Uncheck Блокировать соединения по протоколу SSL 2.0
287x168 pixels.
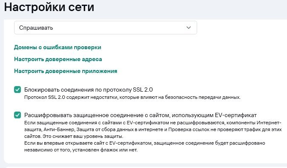(x=17, y=90)
